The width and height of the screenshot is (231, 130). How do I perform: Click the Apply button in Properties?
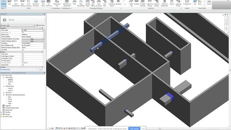point(40,69)
